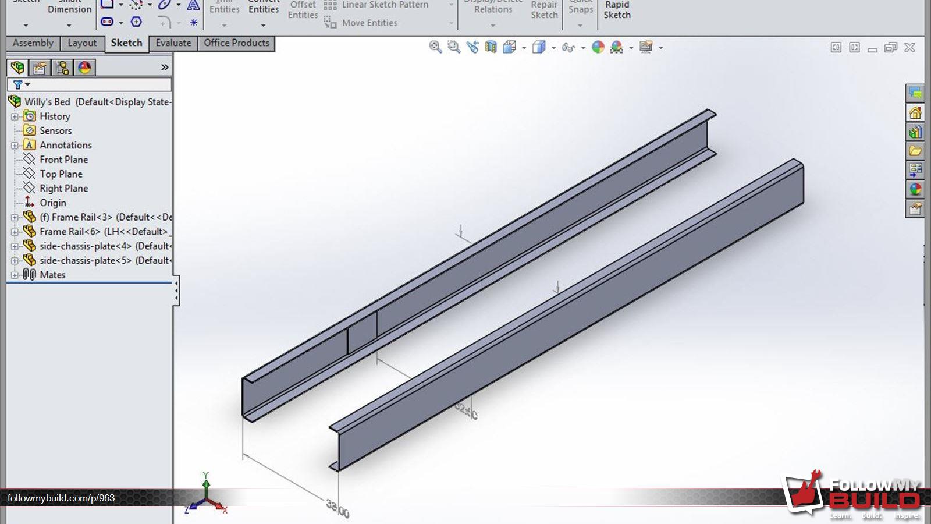
Task: Select the Straight Slot sketch tool
Action: [107, 22]
